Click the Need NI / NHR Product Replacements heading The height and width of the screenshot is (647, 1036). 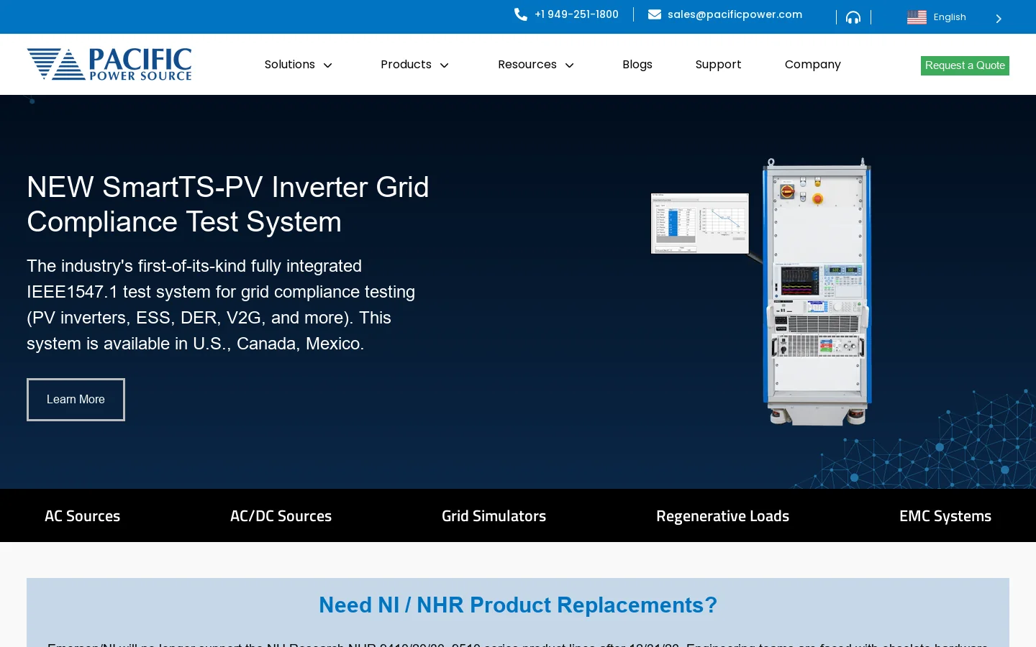click(518, 605)
